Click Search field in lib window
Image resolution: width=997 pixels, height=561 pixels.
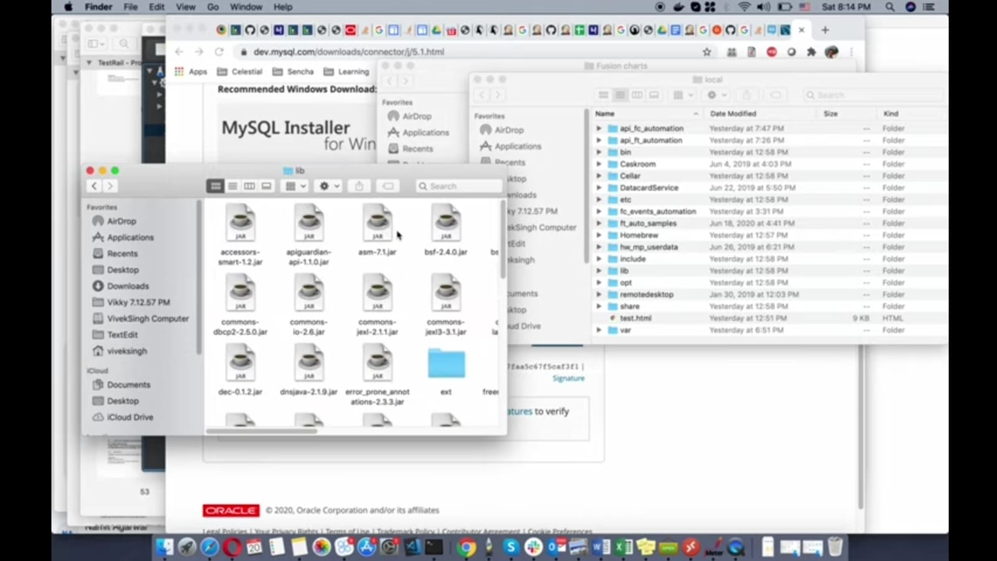tap(459, 186)
